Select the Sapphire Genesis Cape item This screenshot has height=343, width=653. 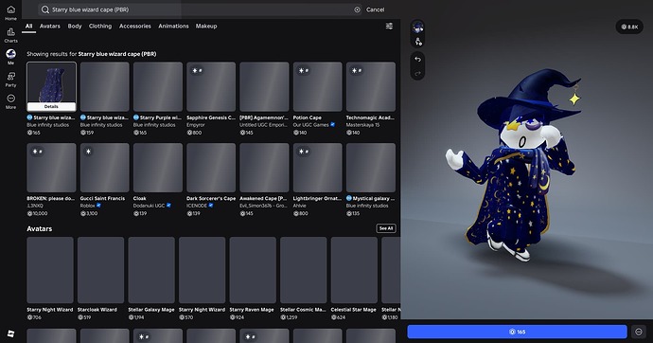[x=211, y=86]
